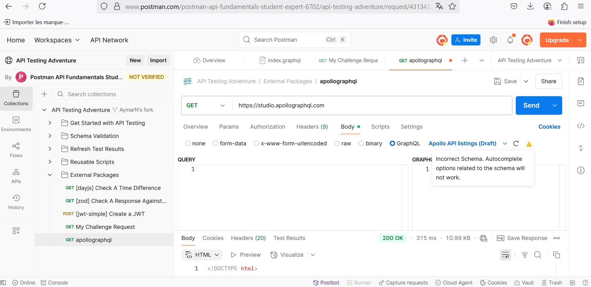Open the code snippet icon
This screenshot has width=591, height=287.
pyautogui.click(x=581, y=126)
